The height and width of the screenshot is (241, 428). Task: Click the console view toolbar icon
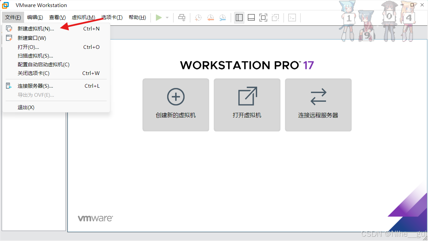click(x=292, y=18)
